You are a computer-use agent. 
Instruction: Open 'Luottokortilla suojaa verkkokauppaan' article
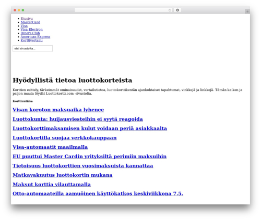click(x=65, y=138)
